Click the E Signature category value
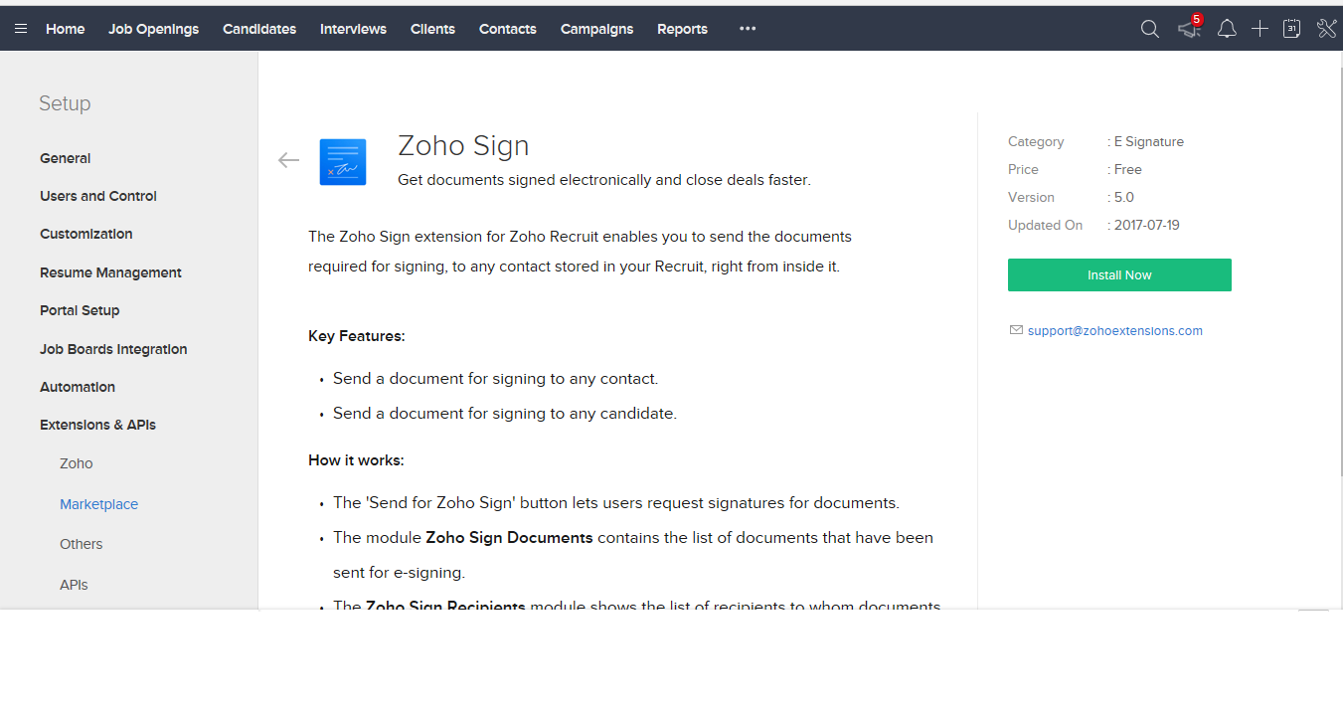 point(1149,141)
